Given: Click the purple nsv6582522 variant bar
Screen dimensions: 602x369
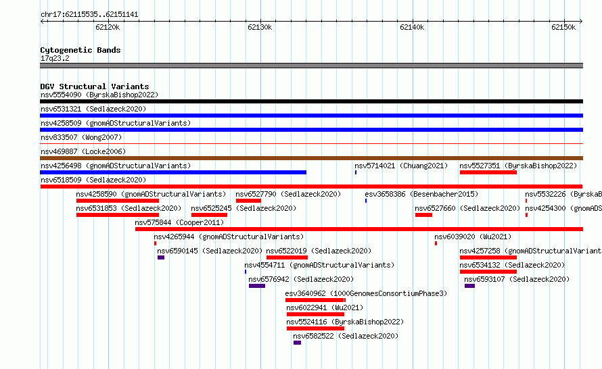Looking at the screenshot, I should coord(297,343).
